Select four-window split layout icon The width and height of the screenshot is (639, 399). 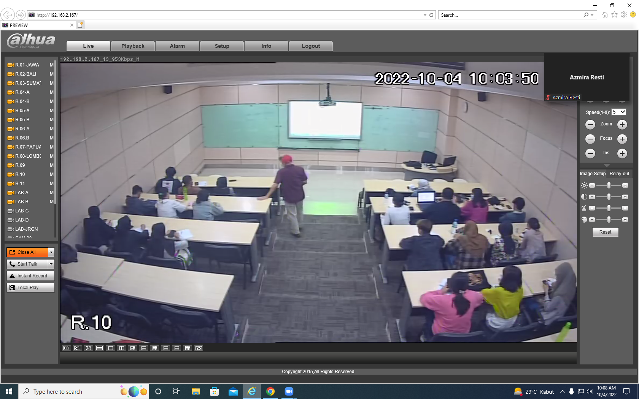click(121, 348)
